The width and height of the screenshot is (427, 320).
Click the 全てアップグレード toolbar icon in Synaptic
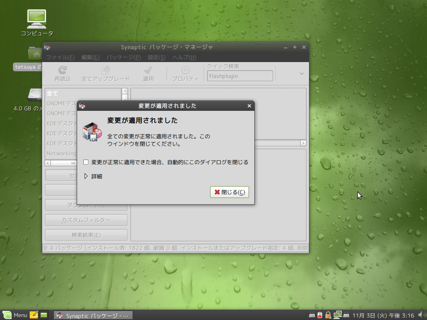click(x=105, y=70)
